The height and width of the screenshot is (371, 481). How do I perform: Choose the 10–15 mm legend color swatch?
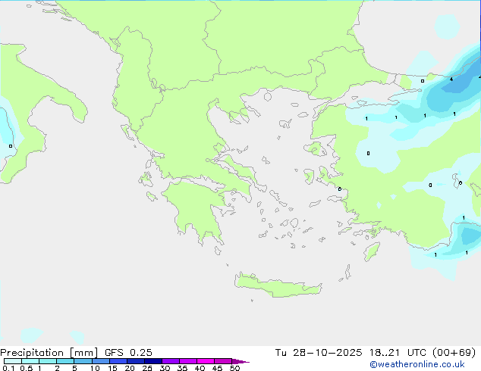100,361
